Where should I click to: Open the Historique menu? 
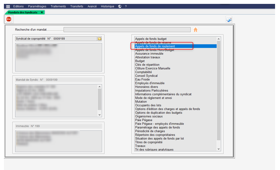[x=107, y=6]
